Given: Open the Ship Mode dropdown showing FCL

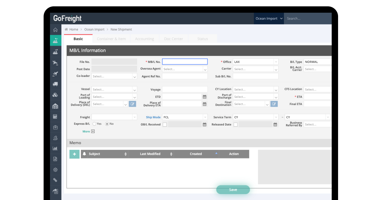Looking at the screenshot, I should (185, 117).
